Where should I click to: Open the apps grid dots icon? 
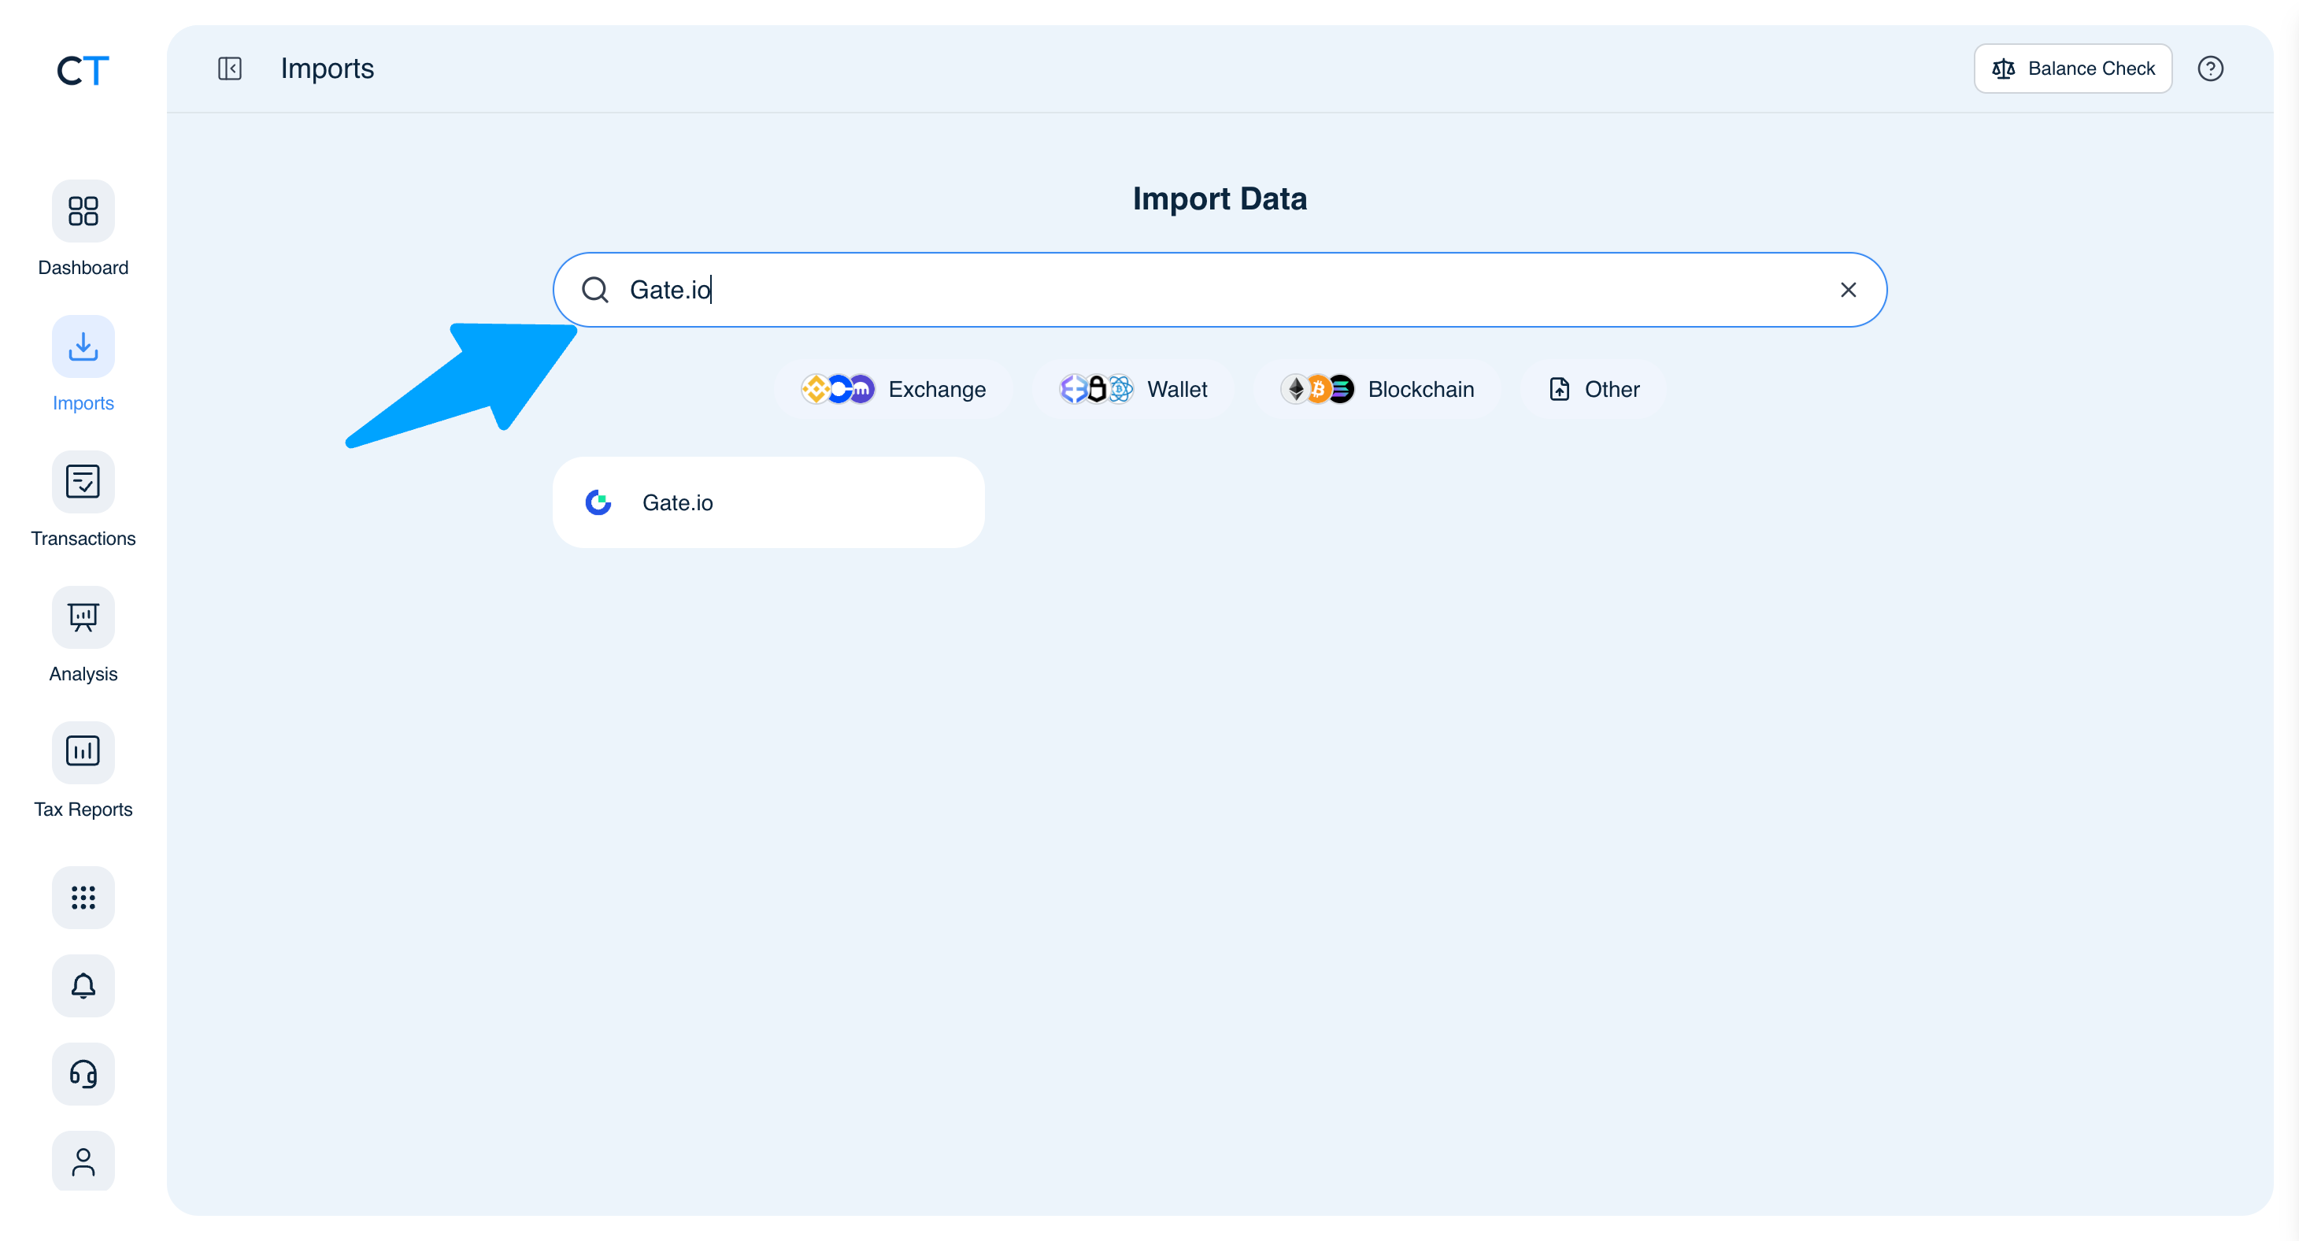tap(83, 897)
